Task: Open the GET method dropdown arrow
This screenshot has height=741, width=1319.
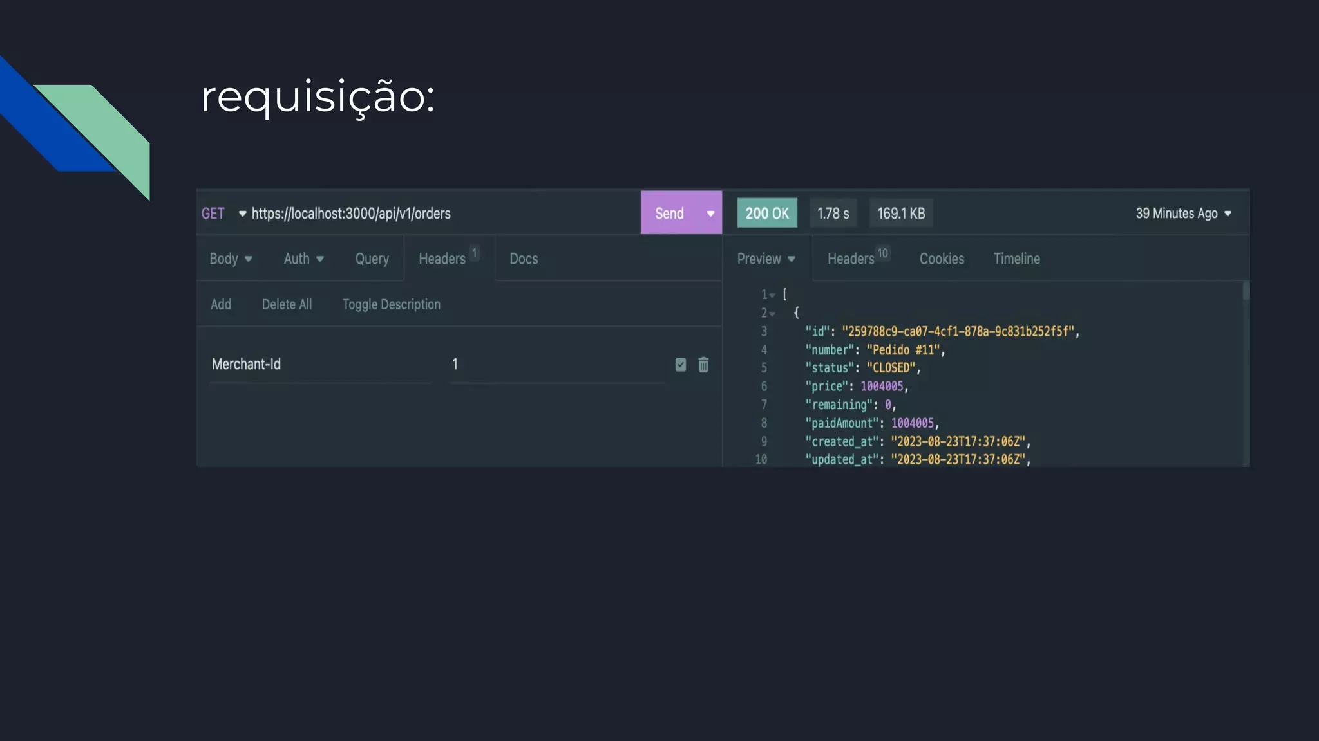Action: (x=242, y=214)
